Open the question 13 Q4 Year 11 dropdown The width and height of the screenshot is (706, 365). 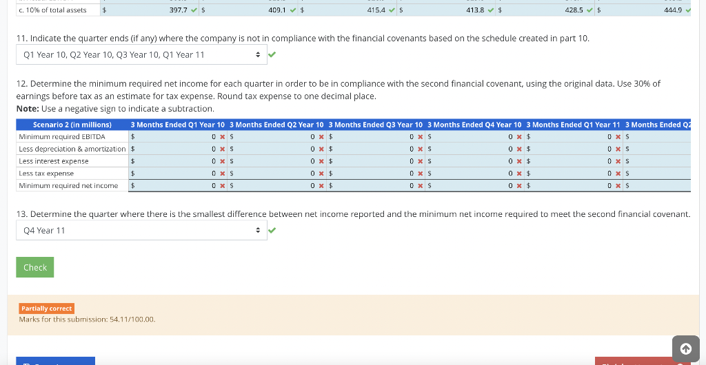[141, 230]
